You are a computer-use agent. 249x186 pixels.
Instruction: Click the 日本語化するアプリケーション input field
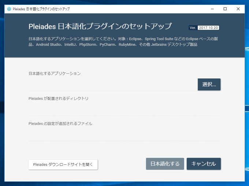tap(113, 85)
